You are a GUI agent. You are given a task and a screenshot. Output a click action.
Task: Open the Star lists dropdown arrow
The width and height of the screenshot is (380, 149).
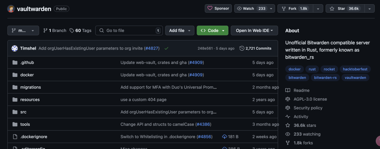click(369, 8)
